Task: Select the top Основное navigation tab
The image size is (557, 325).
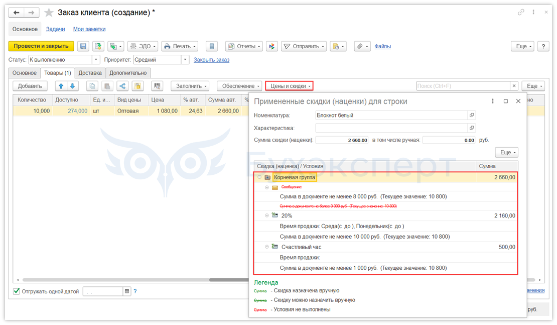Action: click(25, 29)
